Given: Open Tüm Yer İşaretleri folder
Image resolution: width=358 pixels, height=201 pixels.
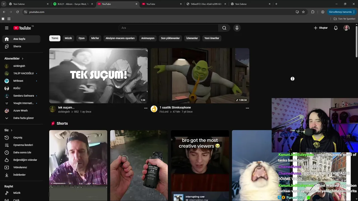Looking at the screenshot, I should pos(345,19).
